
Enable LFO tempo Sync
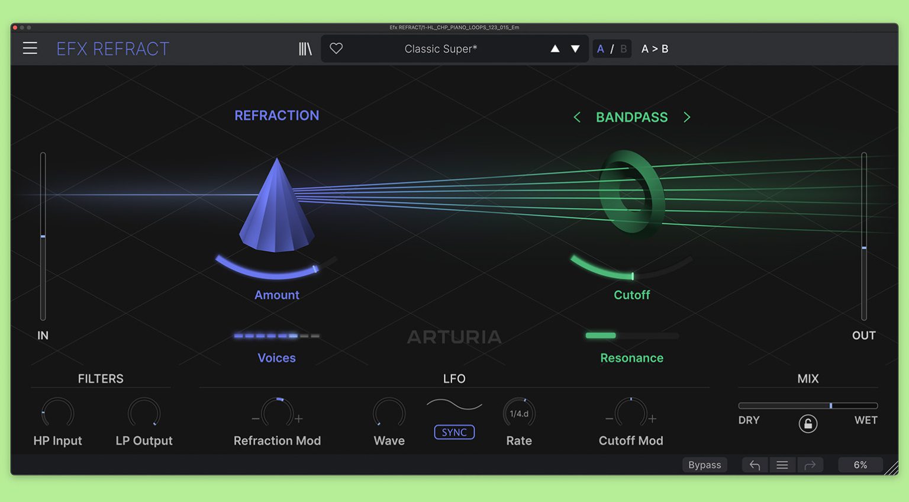coord(454,432)
